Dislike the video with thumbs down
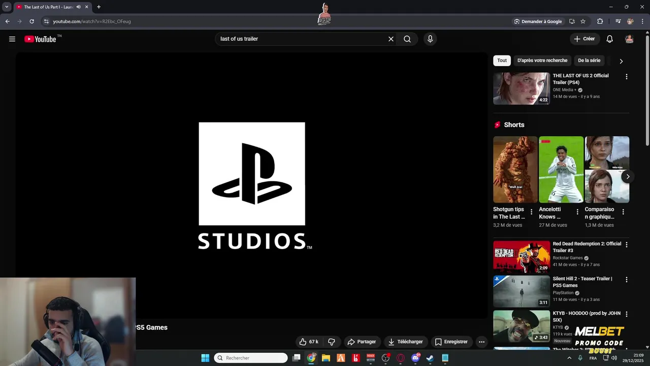The image size is (650, 366). tap(332, 342)
